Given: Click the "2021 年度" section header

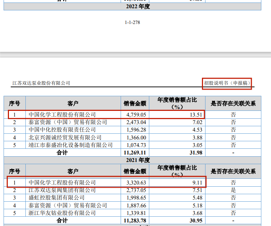Looking at the screenshot, I should pos(138,160).
